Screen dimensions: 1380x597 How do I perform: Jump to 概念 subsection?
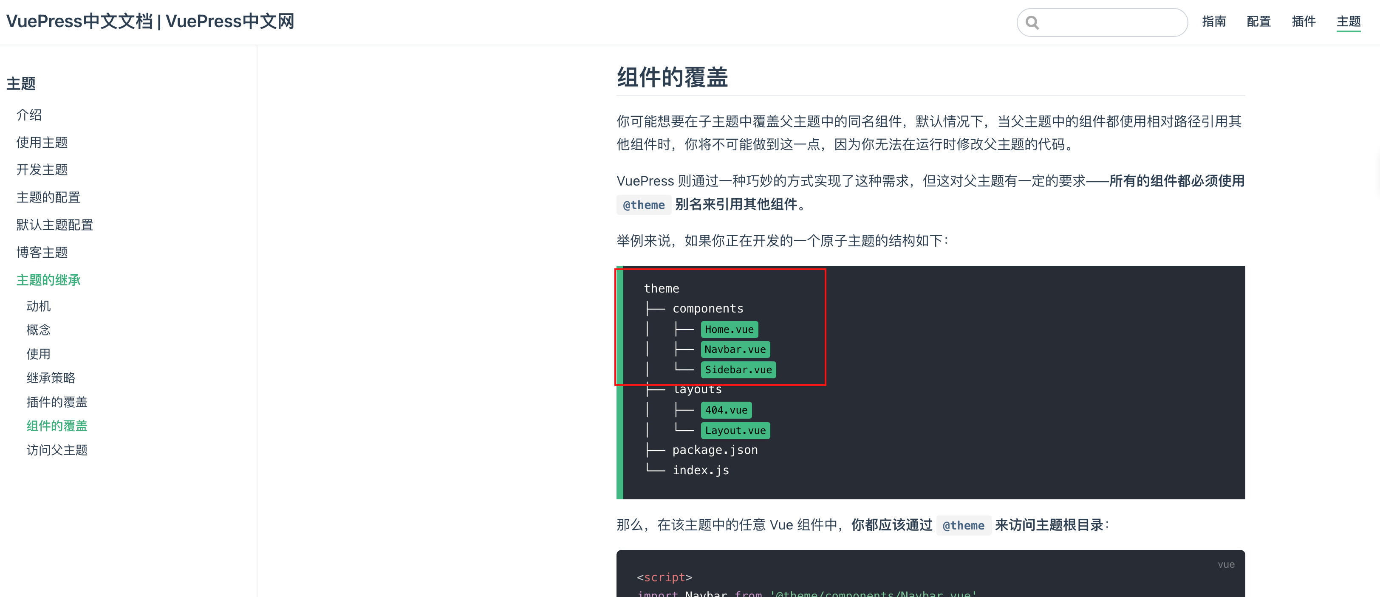click(x=39, y=330)
